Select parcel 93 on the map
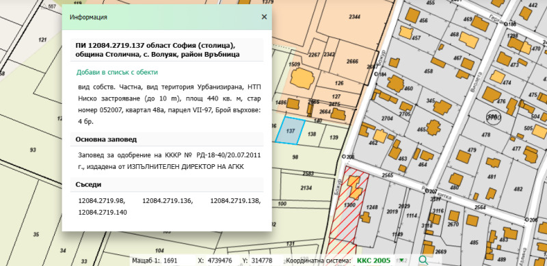The height and width of the screenshot is (266, 547). click(x=33, y=150)
